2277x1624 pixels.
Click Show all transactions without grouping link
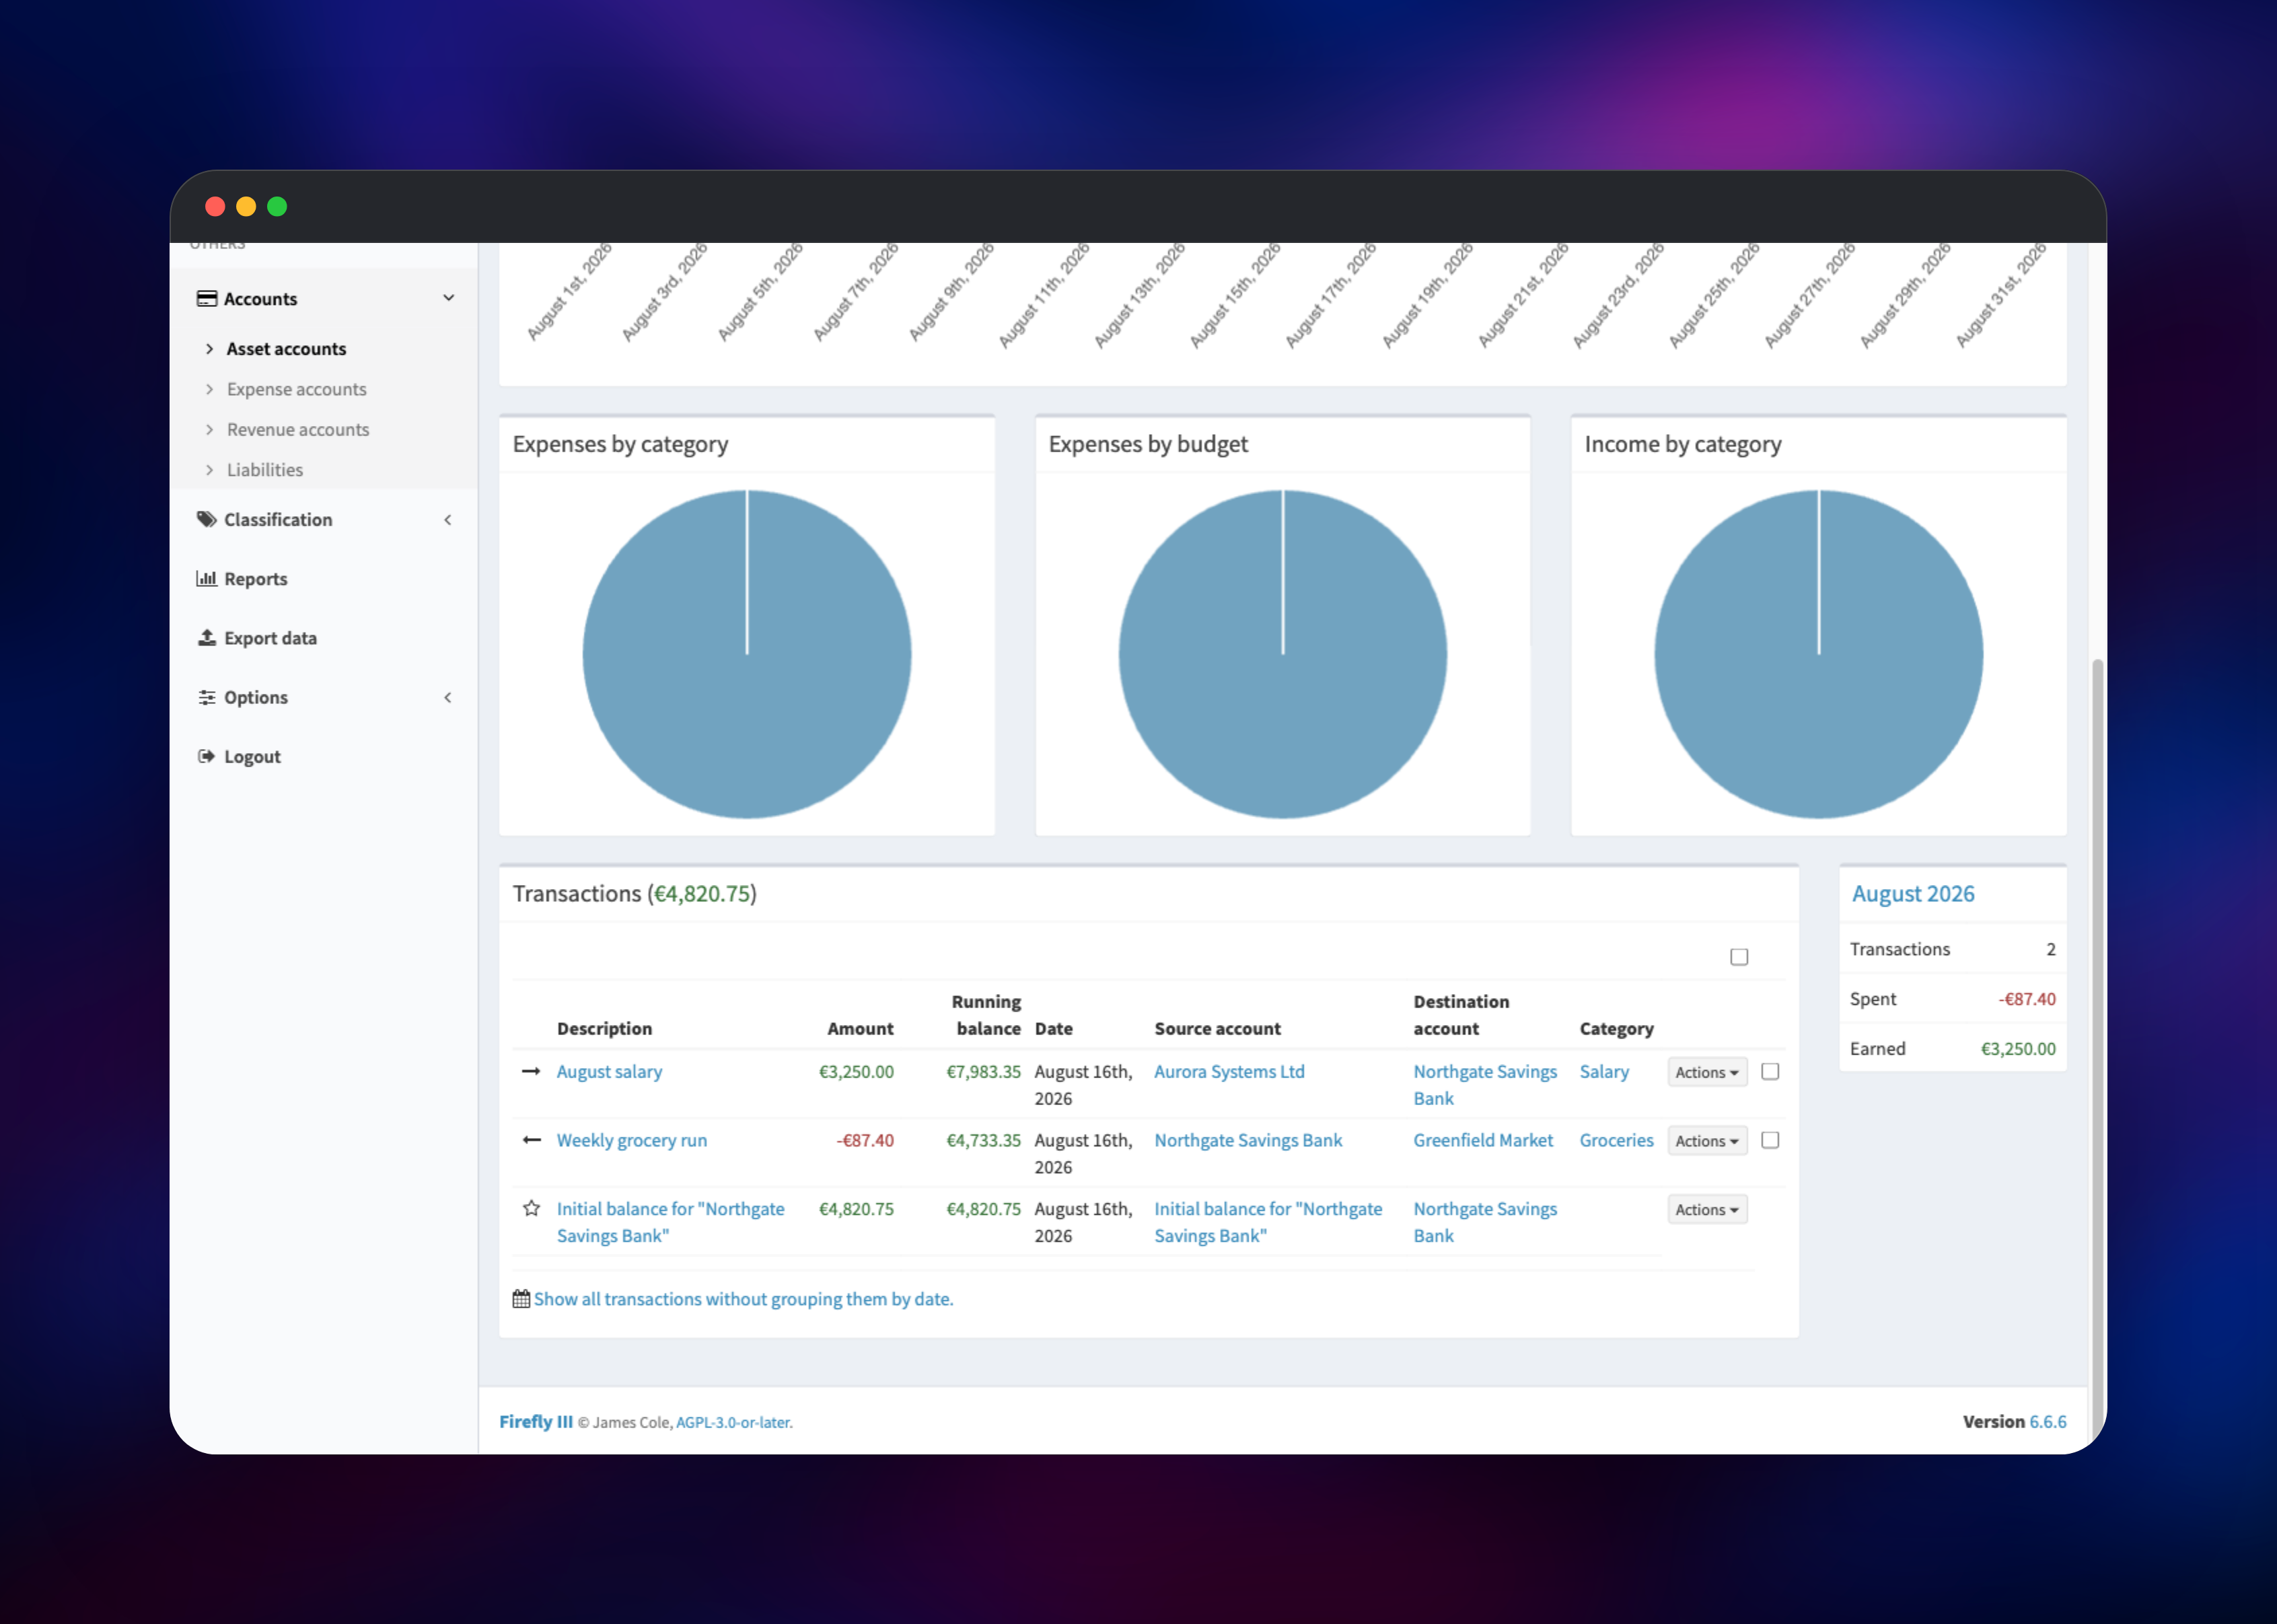pos(744,1299)
